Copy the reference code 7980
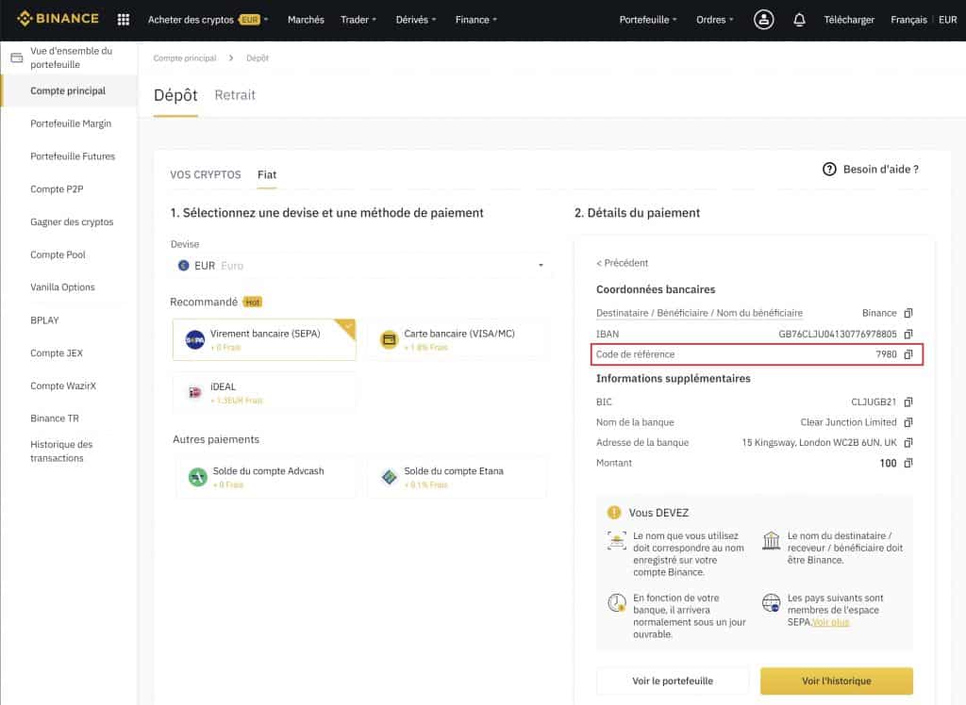 click(908, 354)
